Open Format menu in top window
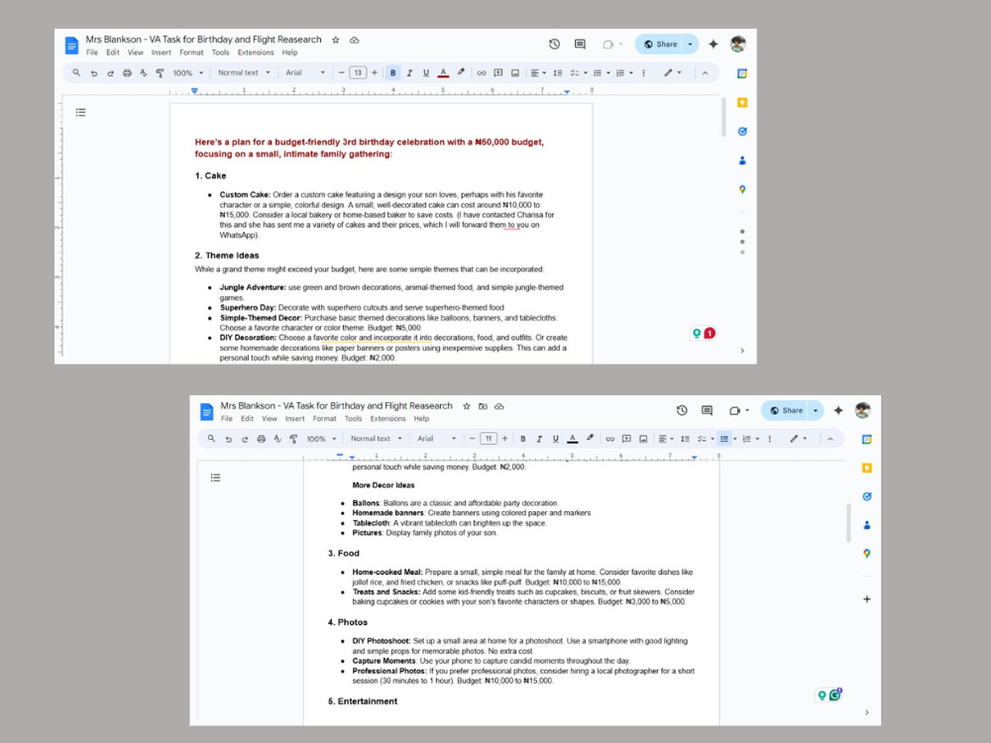The width and height of the screenshot is (991, 743). (191, 53)
